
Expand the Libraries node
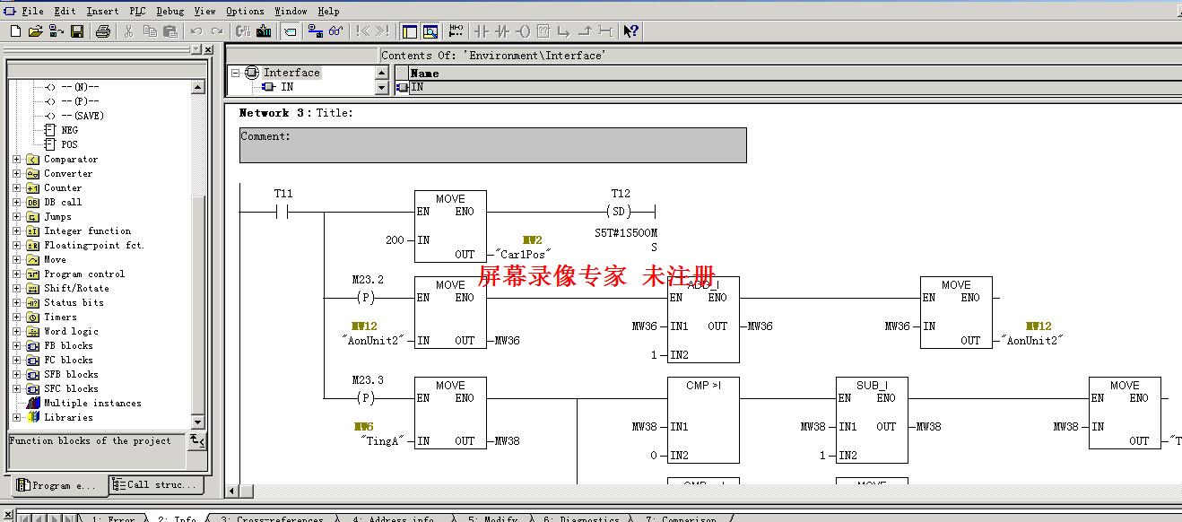click(x=17, y=418)
